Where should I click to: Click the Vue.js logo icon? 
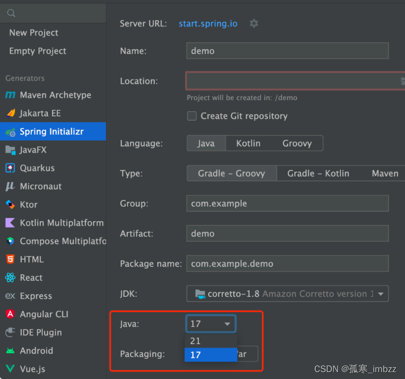pos(10,369)
